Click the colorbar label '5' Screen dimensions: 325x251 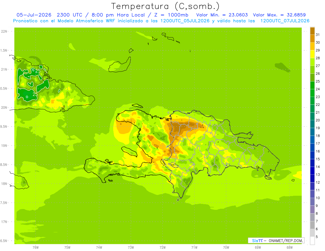(x=317, y=237)
